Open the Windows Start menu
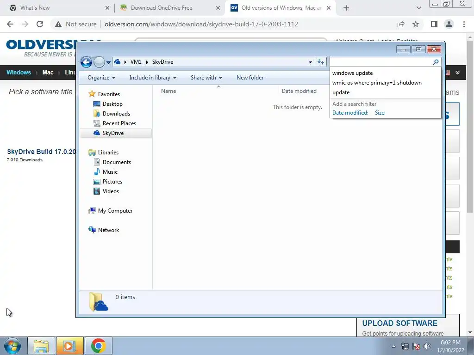Viewport: 474px width, 355px height. click(12, 346)
